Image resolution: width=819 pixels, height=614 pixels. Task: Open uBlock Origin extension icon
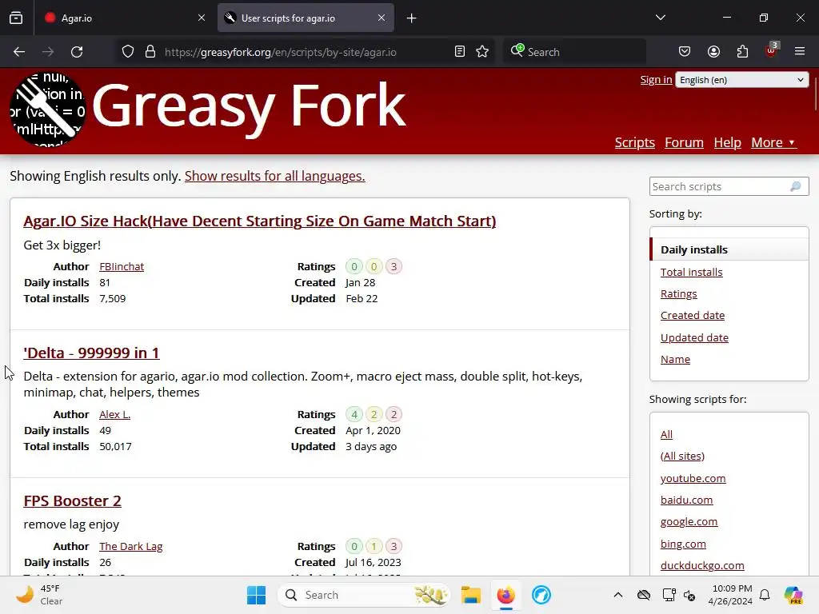pos(772,50)
